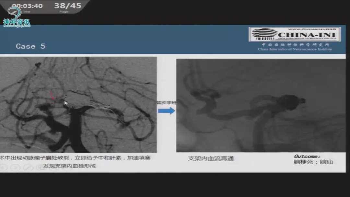The width and height of the screenshot is (350, 197).
Task: Open the pen and laser pointer tools
Action: click(28, 168)
